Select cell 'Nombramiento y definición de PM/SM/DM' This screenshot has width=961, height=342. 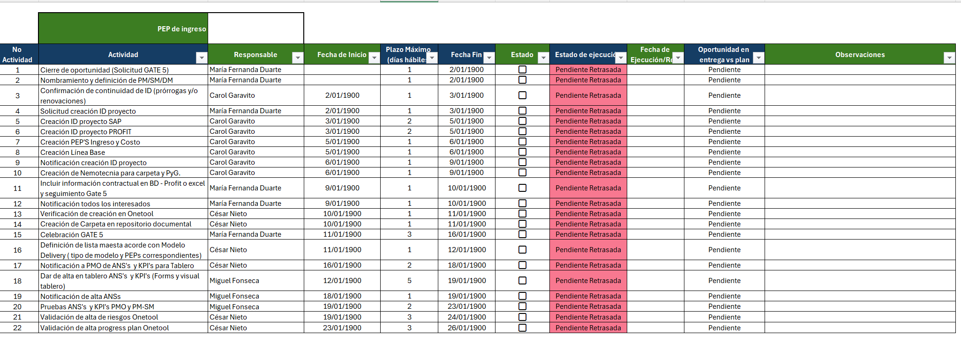[123, 80]
